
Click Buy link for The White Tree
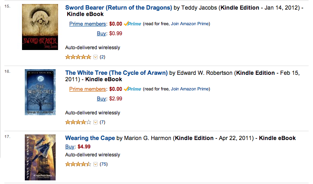[101, 98]
